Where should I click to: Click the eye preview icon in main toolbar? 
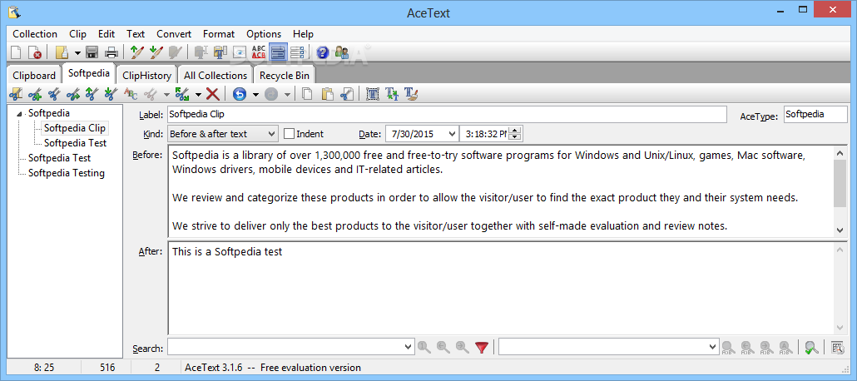239,52
